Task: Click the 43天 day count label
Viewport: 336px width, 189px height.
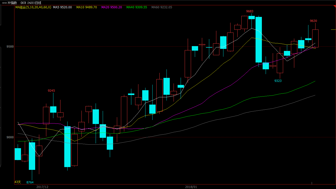Action: [18, 182]
